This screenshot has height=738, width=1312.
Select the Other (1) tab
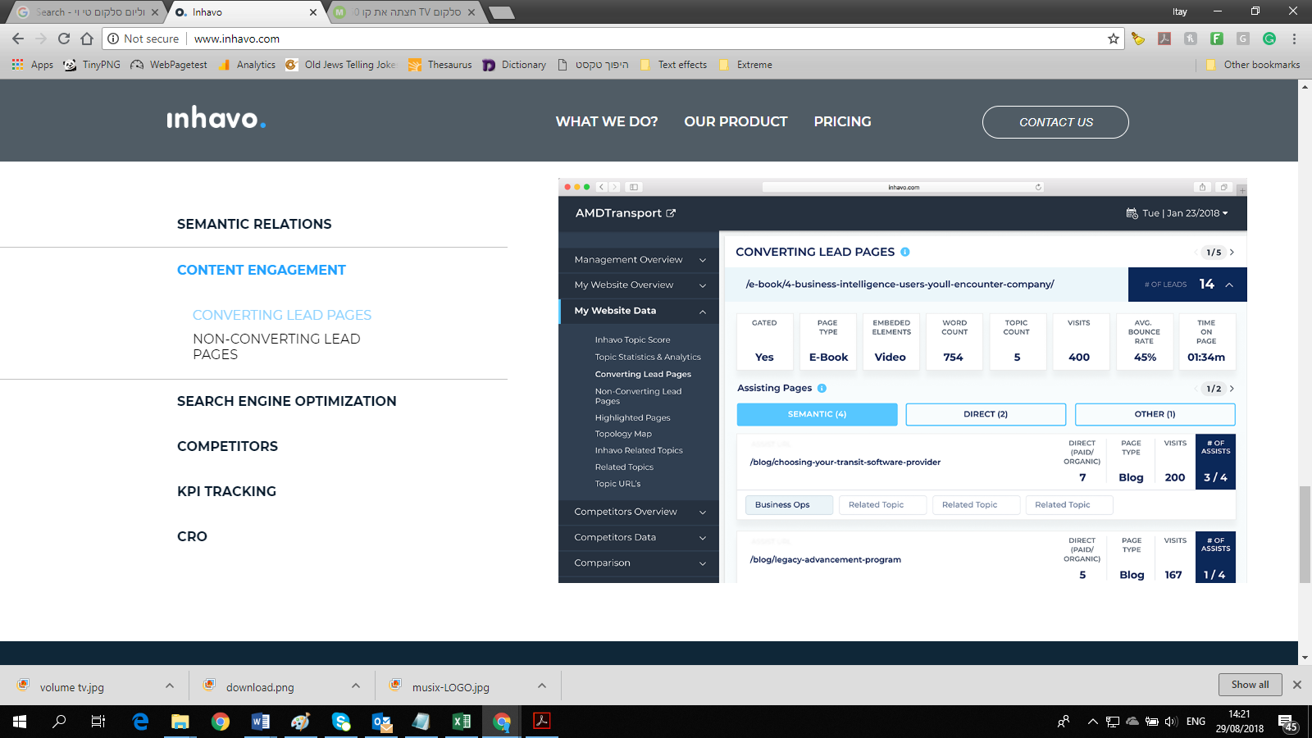1155,414
